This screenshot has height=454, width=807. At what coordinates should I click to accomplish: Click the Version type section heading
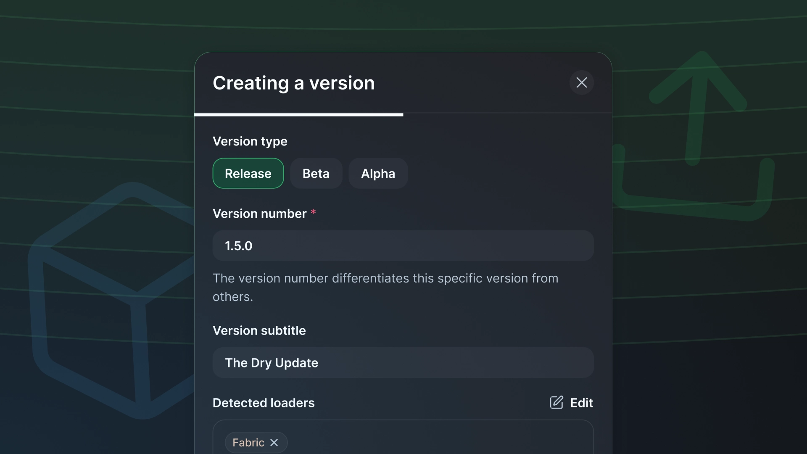[250, 141]
